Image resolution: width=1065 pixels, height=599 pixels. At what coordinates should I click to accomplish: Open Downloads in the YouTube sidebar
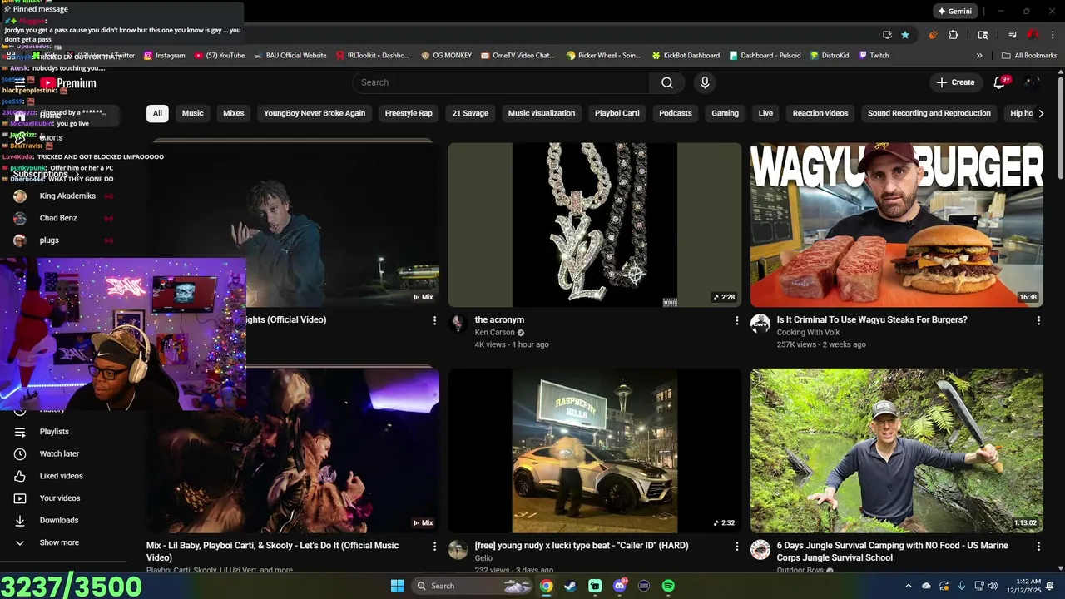(58, 521)
